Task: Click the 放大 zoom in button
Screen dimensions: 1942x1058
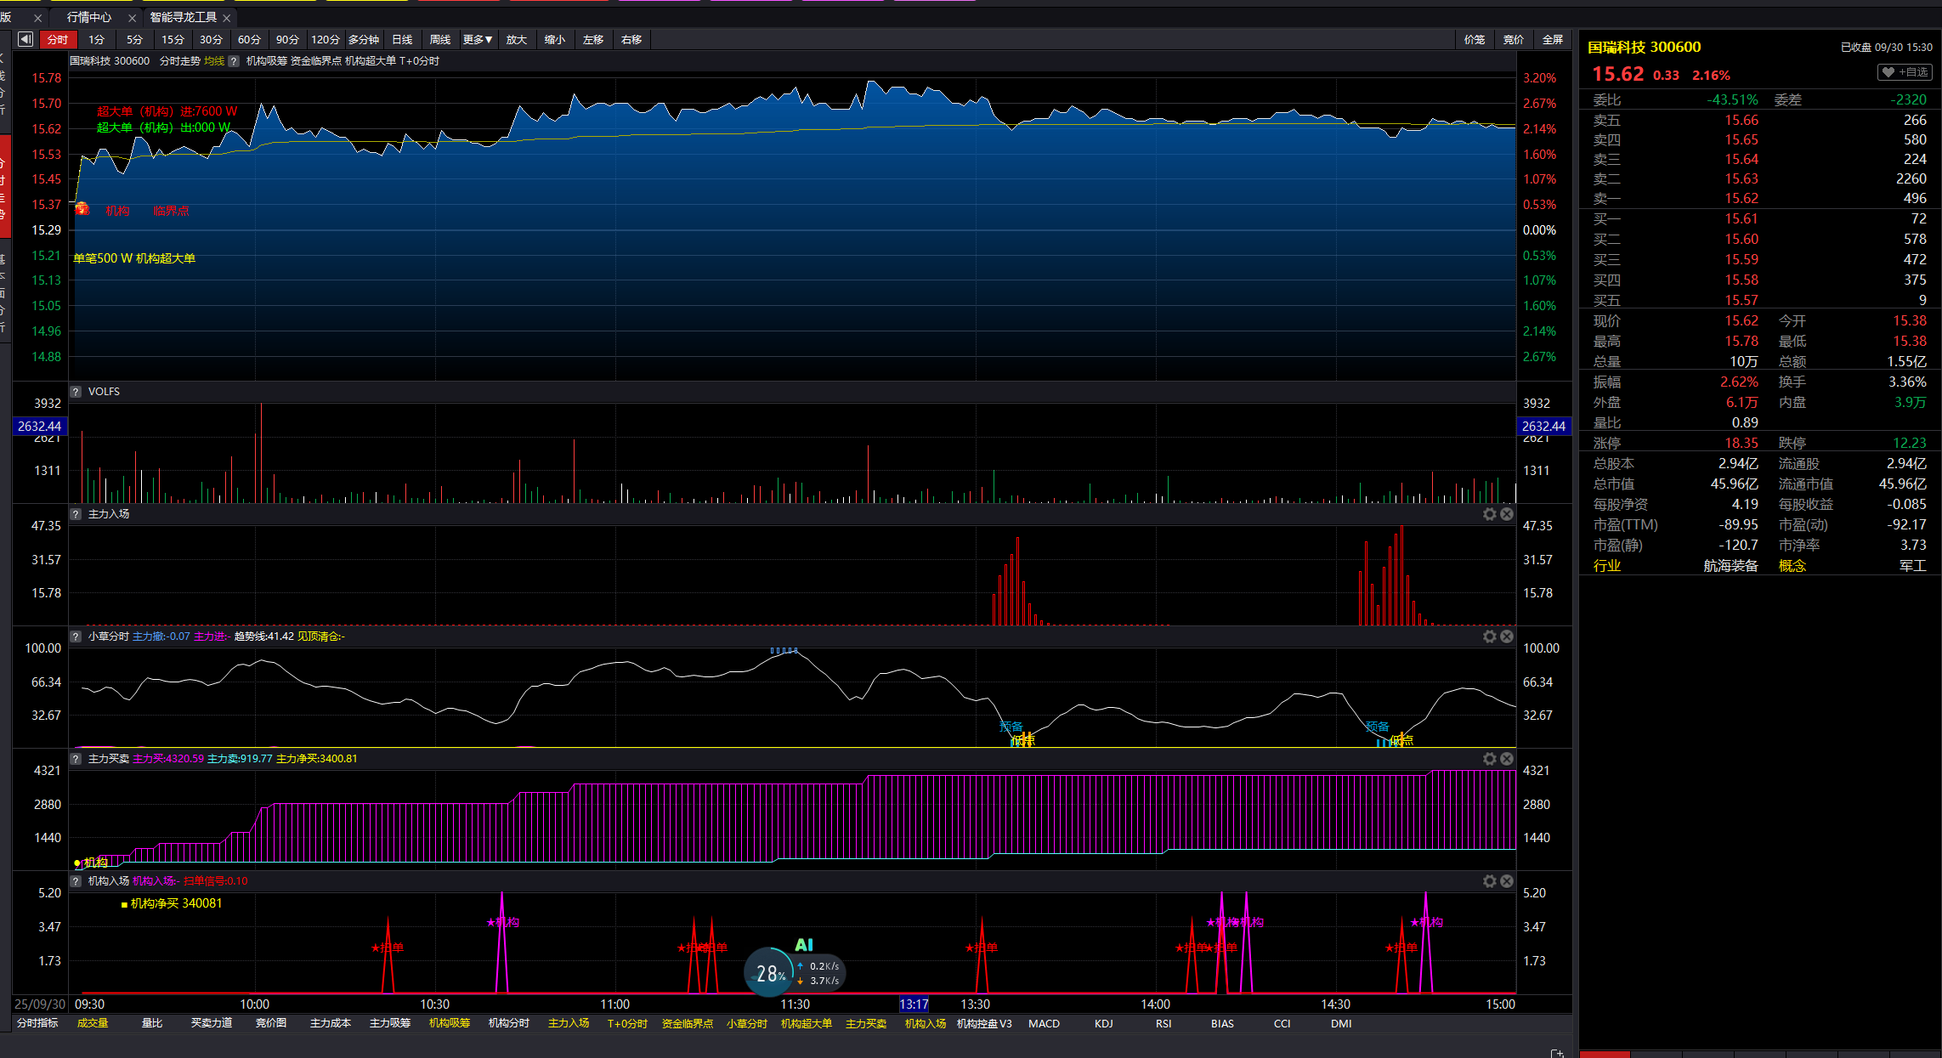Action: [x=516, y=40]
